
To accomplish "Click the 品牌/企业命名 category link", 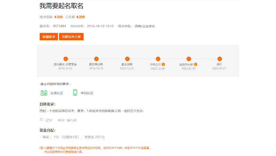I will 145,26.
